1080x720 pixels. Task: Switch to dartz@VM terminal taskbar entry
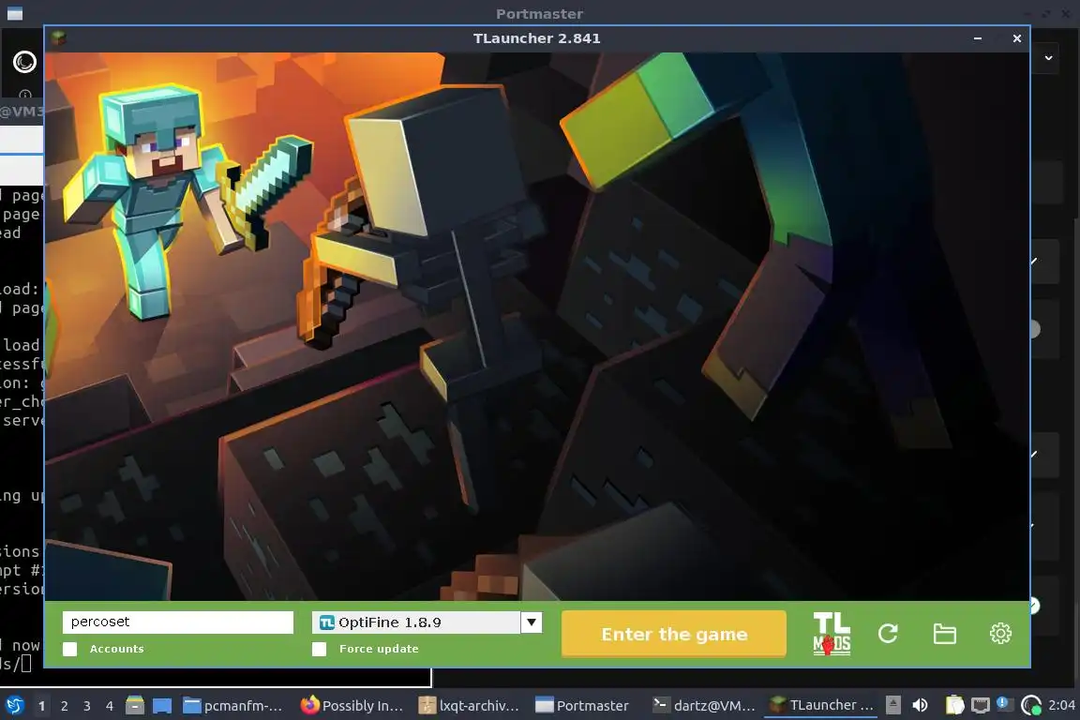click(x=704, y=705)
